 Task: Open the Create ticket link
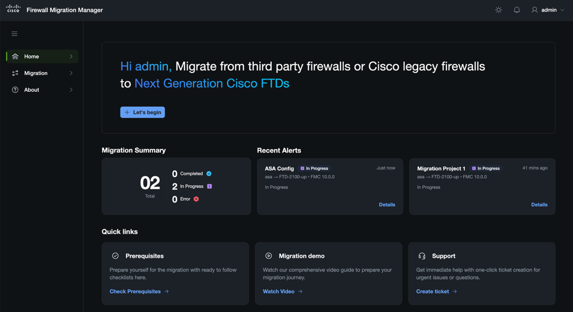[432, 292]
